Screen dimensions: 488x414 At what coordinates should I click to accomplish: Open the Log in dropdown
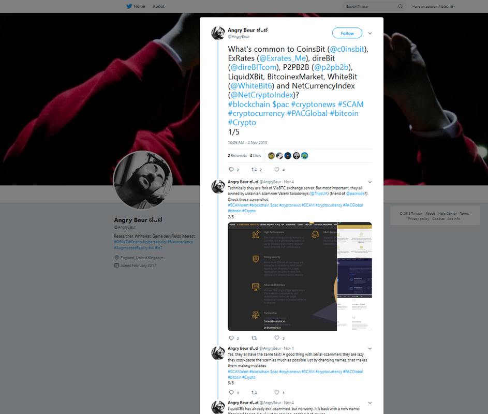(448, 6)
